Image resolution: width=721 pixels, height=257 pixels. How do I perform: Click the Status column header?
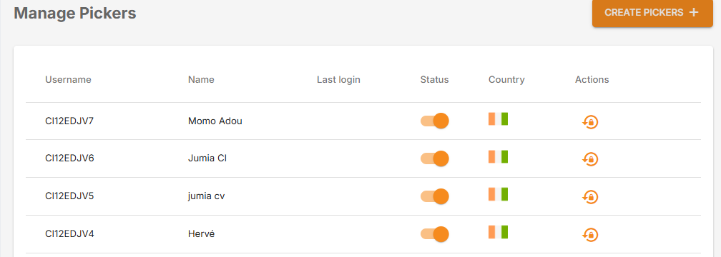point(435,79)
